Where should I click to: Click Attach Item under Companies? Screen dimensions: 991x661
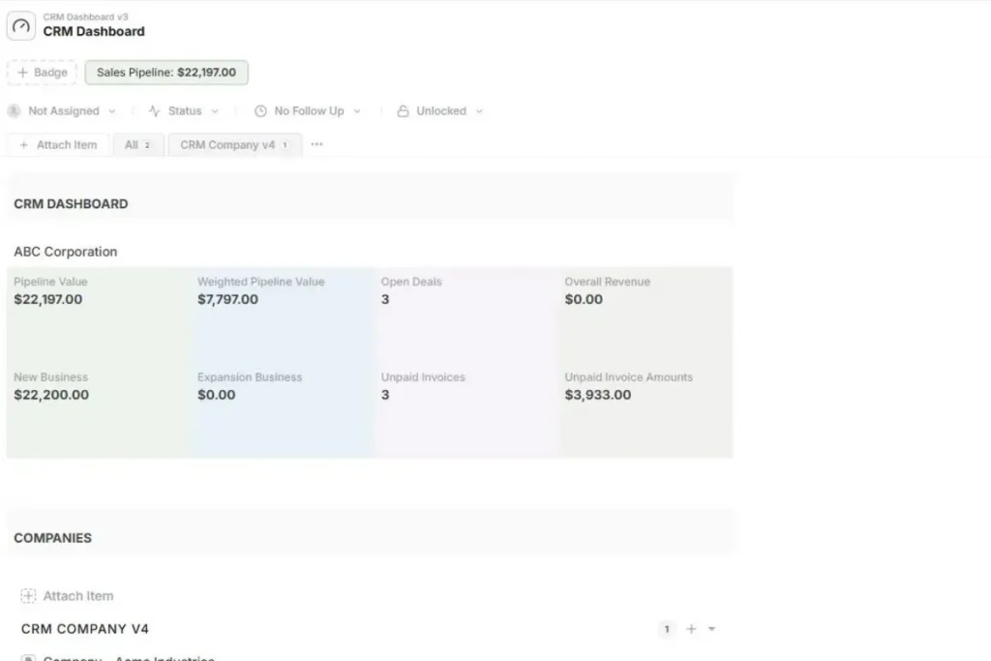pos(78,596)
